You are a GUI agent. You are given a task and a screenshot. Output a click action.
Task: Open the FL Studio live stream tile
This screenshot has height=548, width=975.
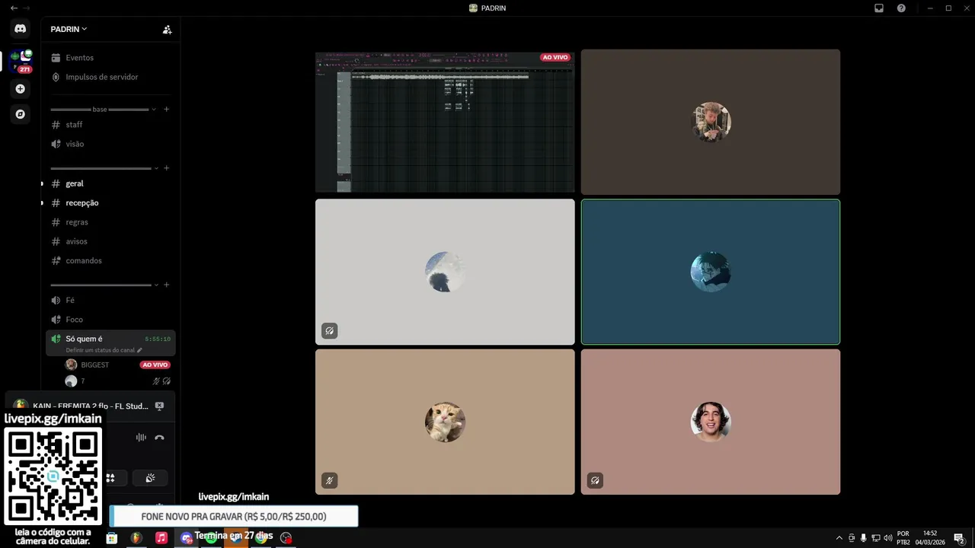click(445, 122)
